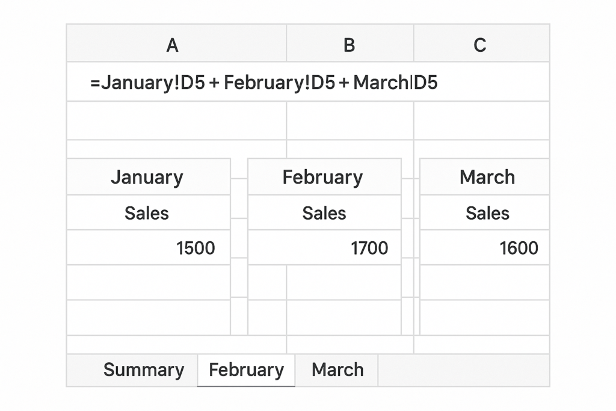The width and height of the screenshot is (616, 411).
Task: Switch to the Summary sheet tab
Action: click(143, 369)
